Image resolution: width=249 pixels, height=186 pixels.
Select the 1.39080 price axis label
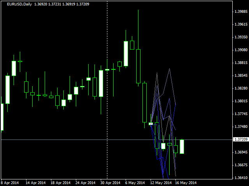(241, 50)
